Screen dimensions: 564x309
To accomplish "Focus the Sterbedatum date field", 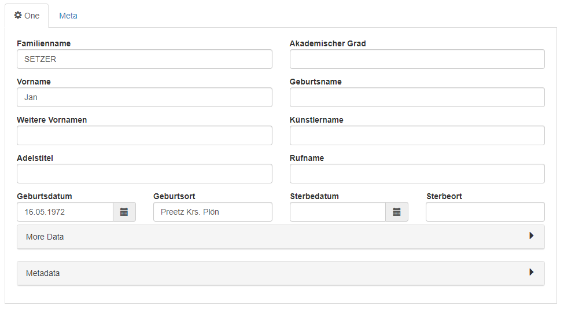I will pyautogui.click(x=338, y=212).
